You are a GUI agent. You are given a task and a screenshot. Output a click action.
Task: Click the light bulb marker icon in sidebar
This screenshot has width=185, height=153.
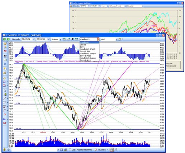point(5,94)
